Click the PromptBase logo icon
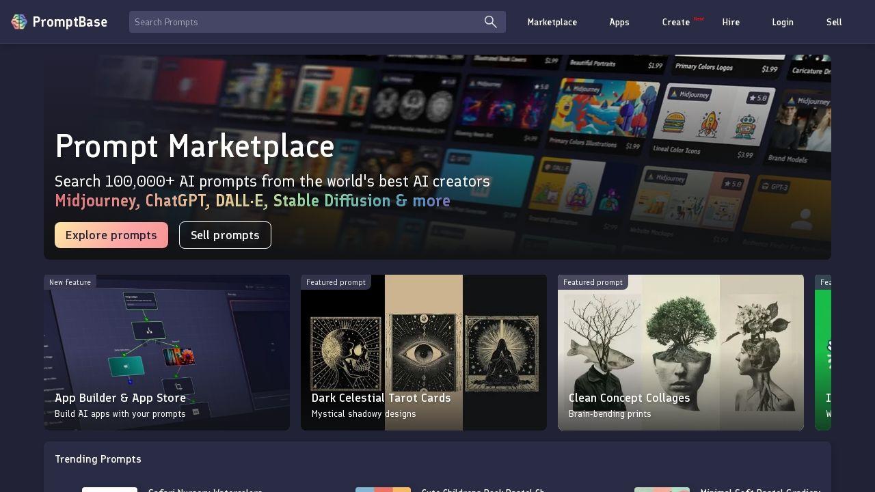The width and height of the screenshot is (875, 492). click(19, 22)
